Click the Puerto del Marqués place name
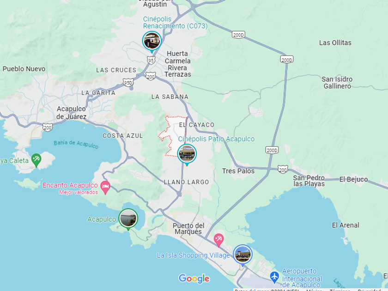This screenshot has height=291, width=388. pos(188,229)
